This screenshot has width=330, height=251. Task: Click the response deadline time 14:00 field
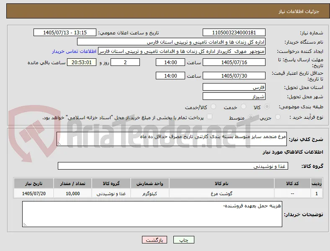[x=170, y=63]
